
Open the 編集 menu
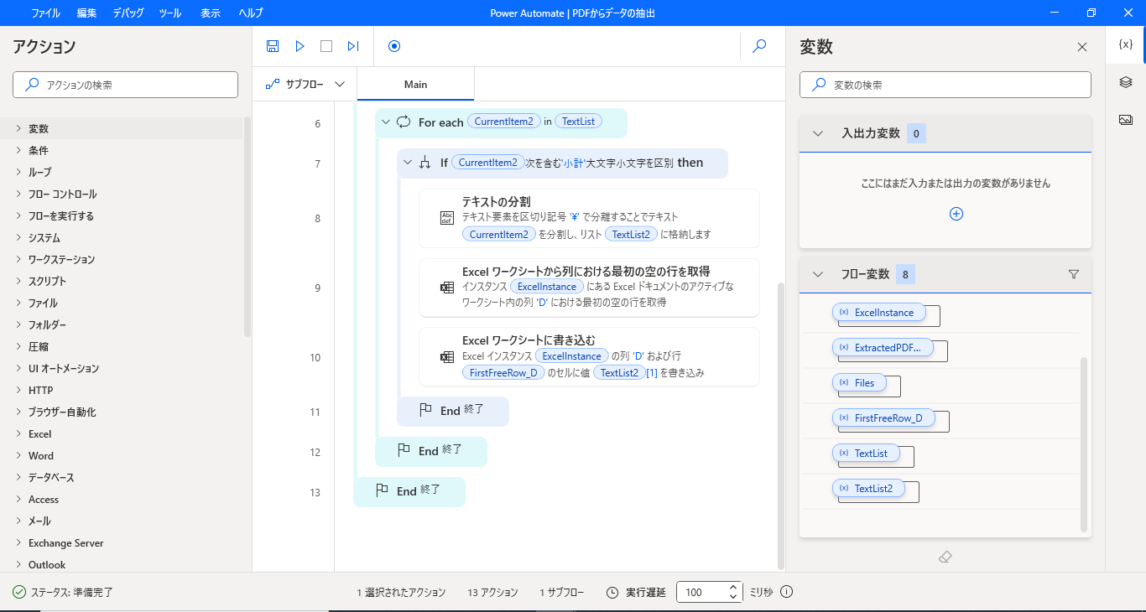pyautogui.click(x=86, y=13)
